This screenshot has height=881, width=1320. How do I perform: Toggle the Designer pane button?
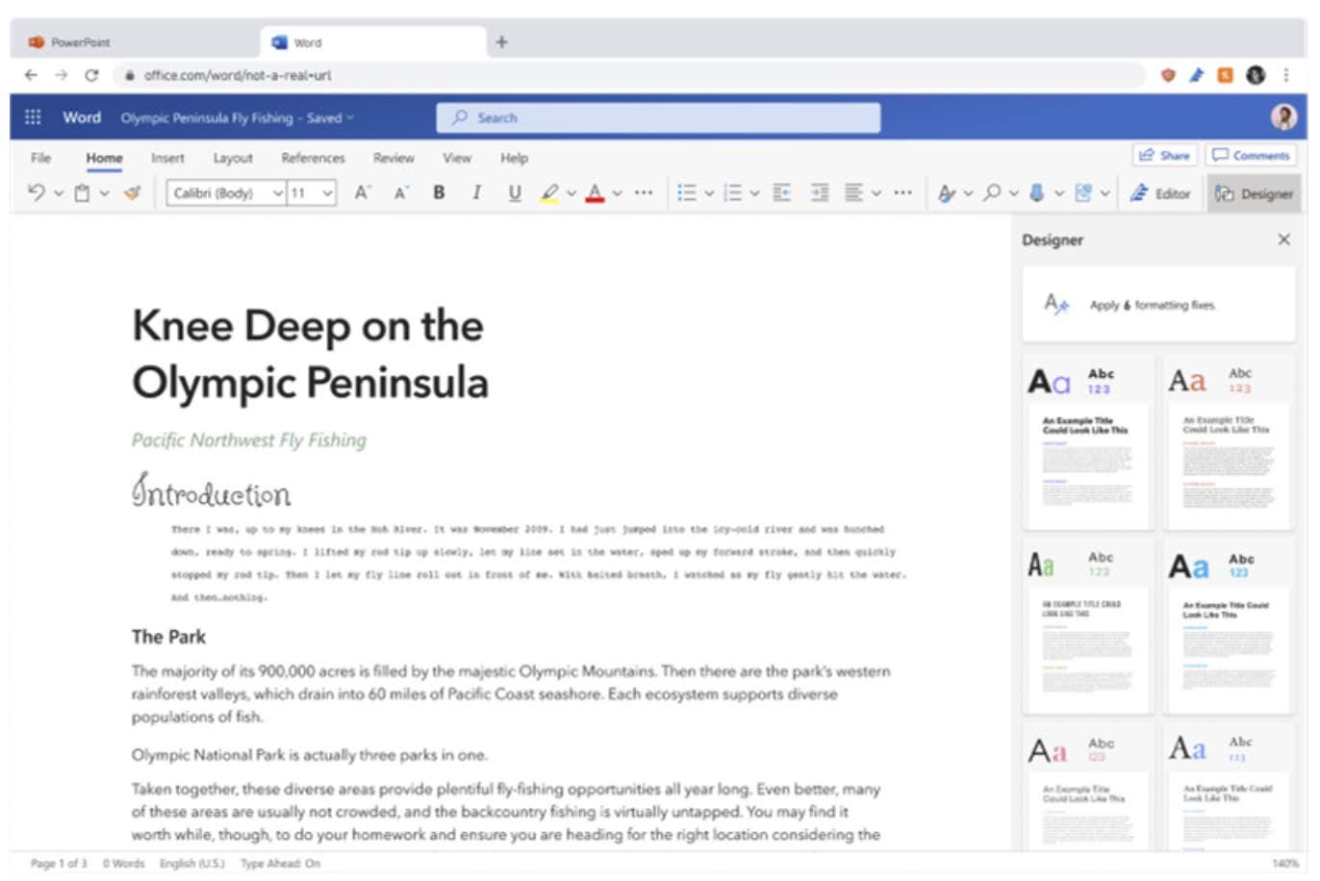coord(1254,193)
